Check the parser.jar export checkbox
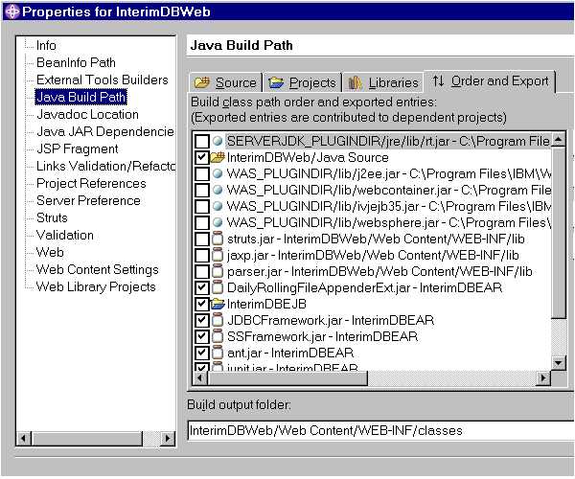Screen dimensions: 575x479 point(202,271)
